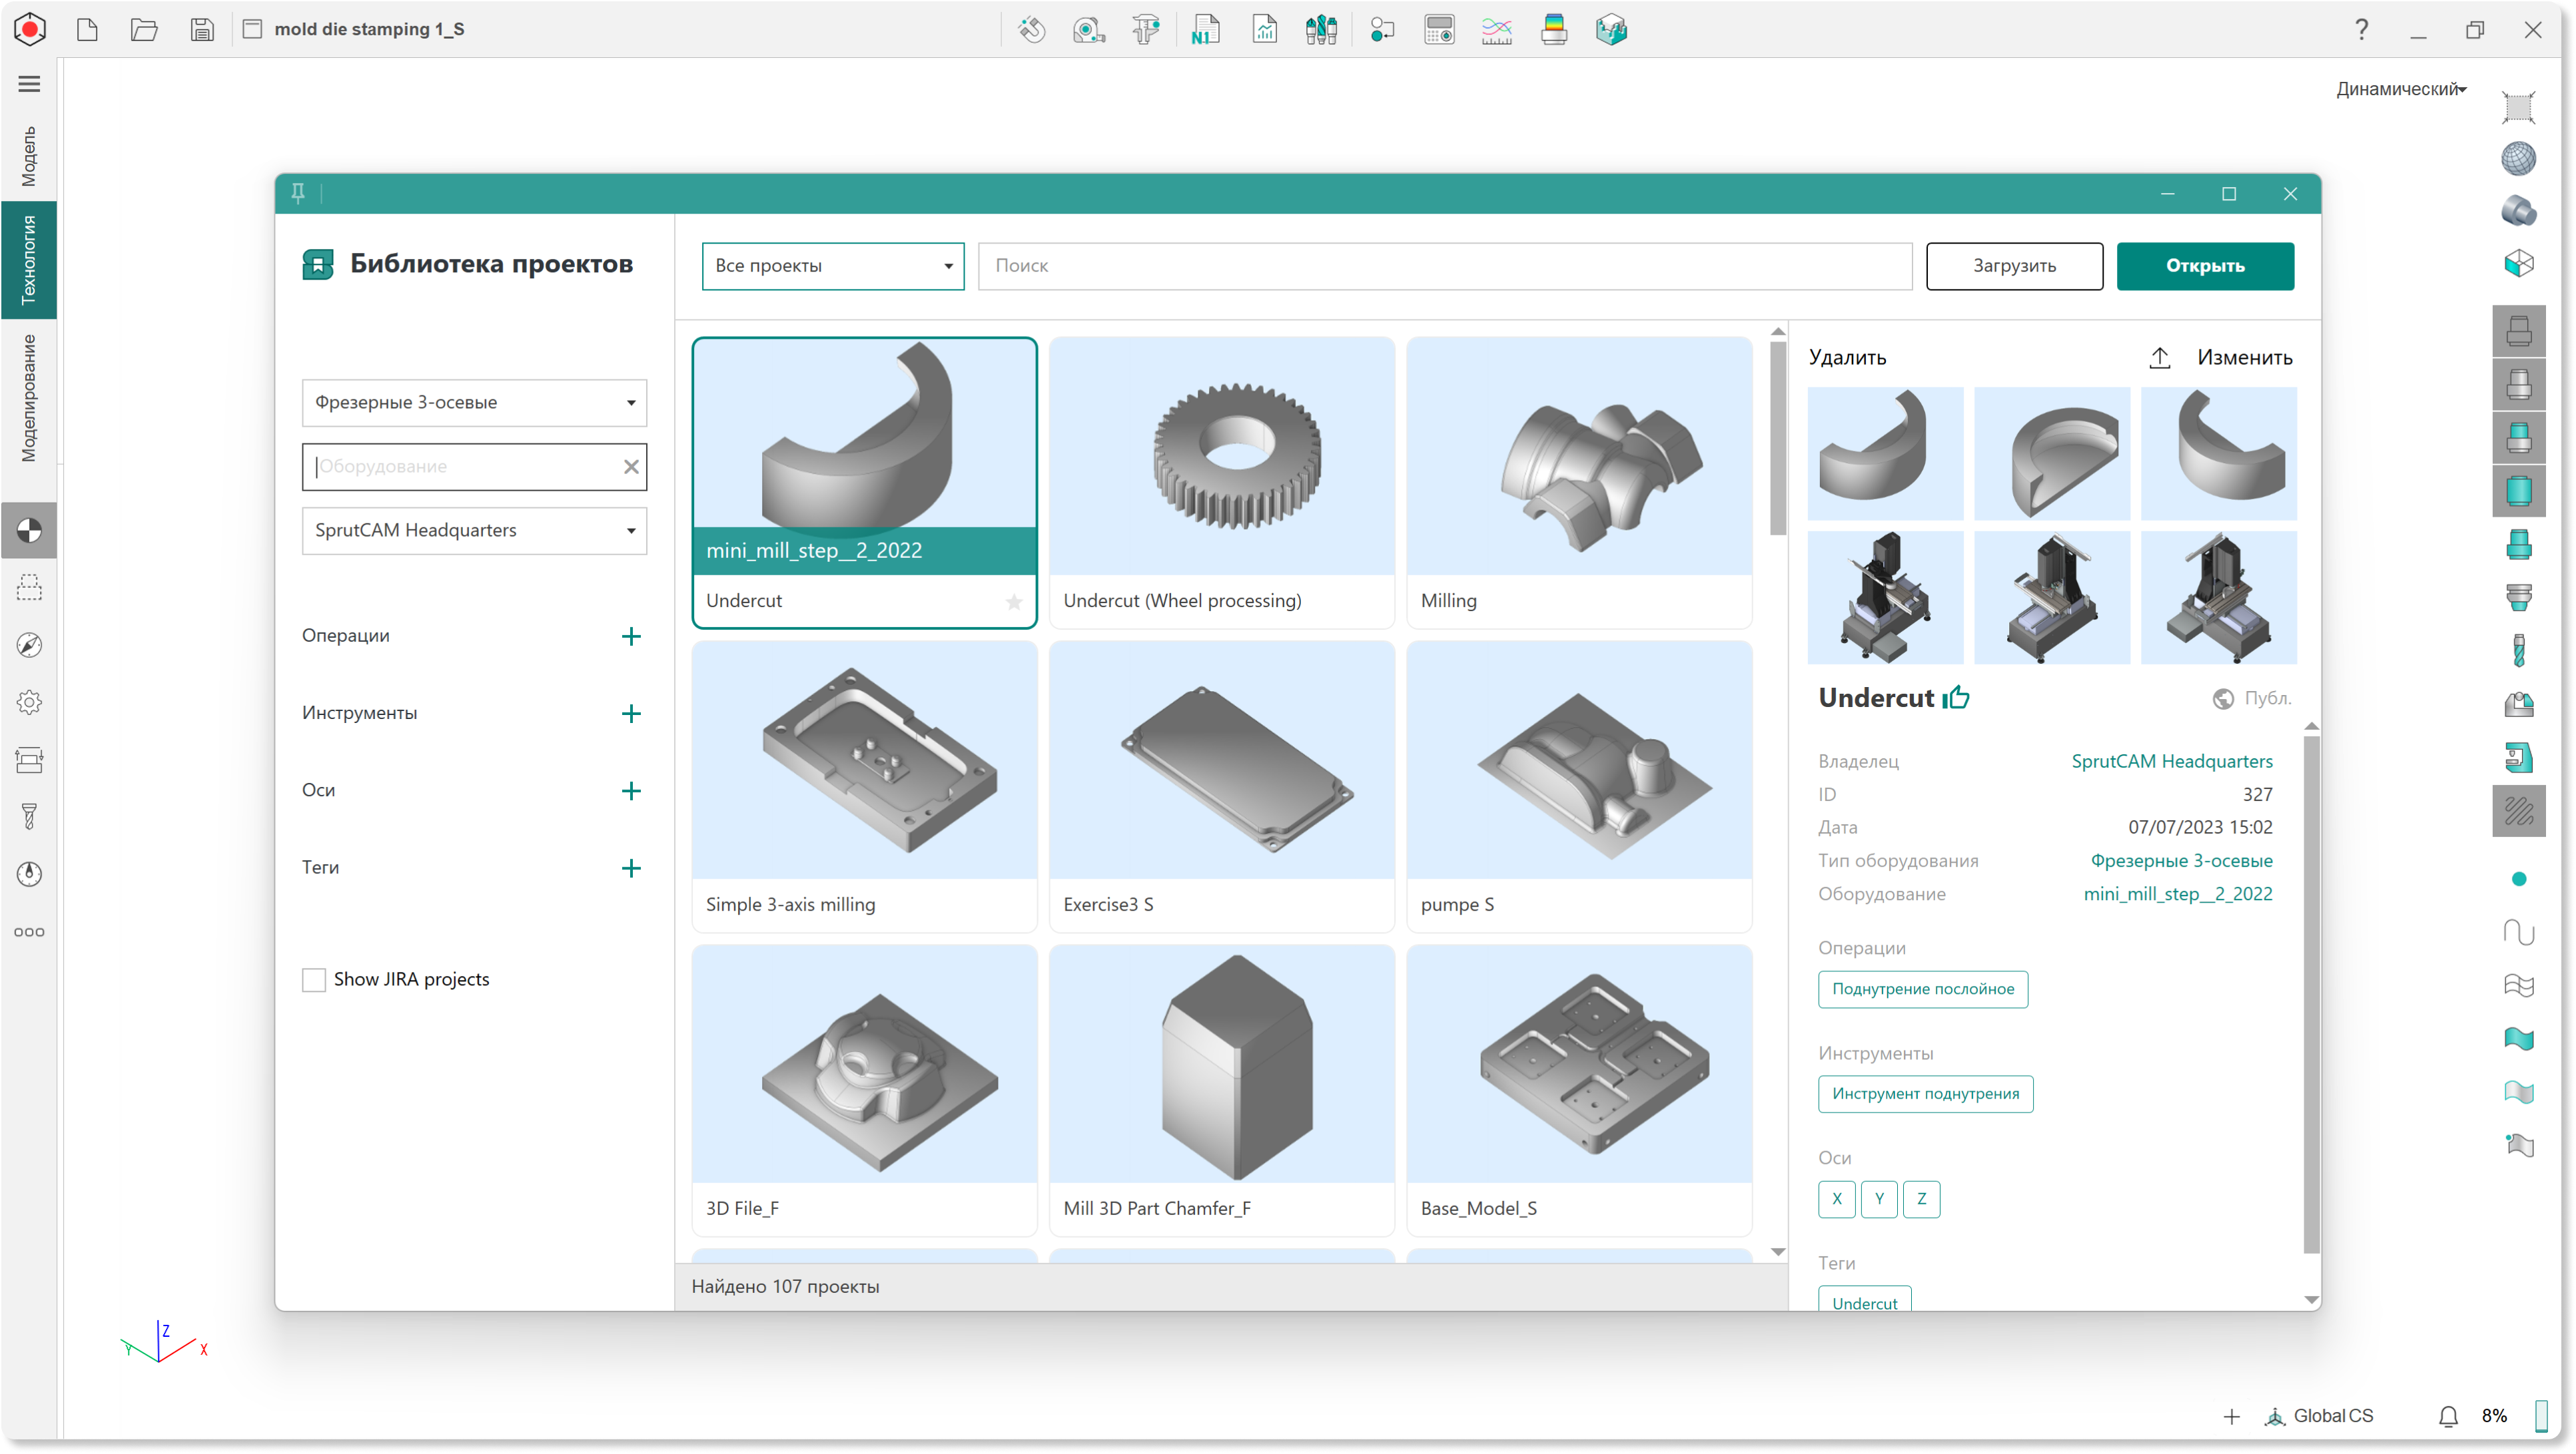Click the status bar plus icon

click(x=2231, y=1416)
